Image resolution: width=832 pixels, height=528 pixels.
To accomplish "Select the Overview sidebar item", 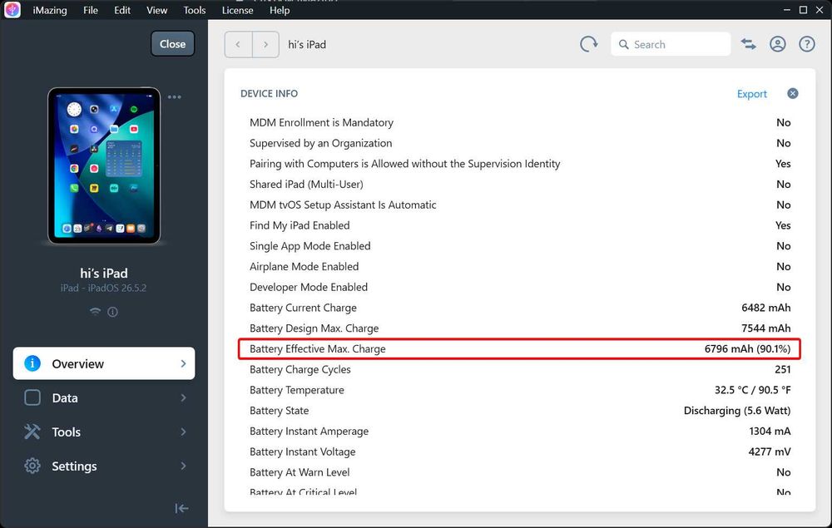I will (x=104, y=363).
